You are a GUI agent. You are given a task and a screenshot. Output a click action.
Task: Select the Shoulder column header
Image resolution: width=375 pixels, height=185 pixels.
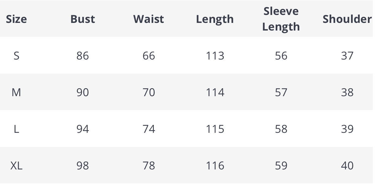pos(347,19)
